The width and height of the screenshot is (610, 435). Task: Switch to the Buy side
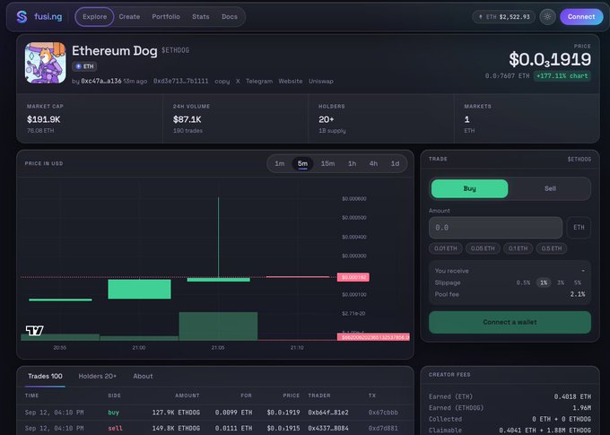[469, 188]
